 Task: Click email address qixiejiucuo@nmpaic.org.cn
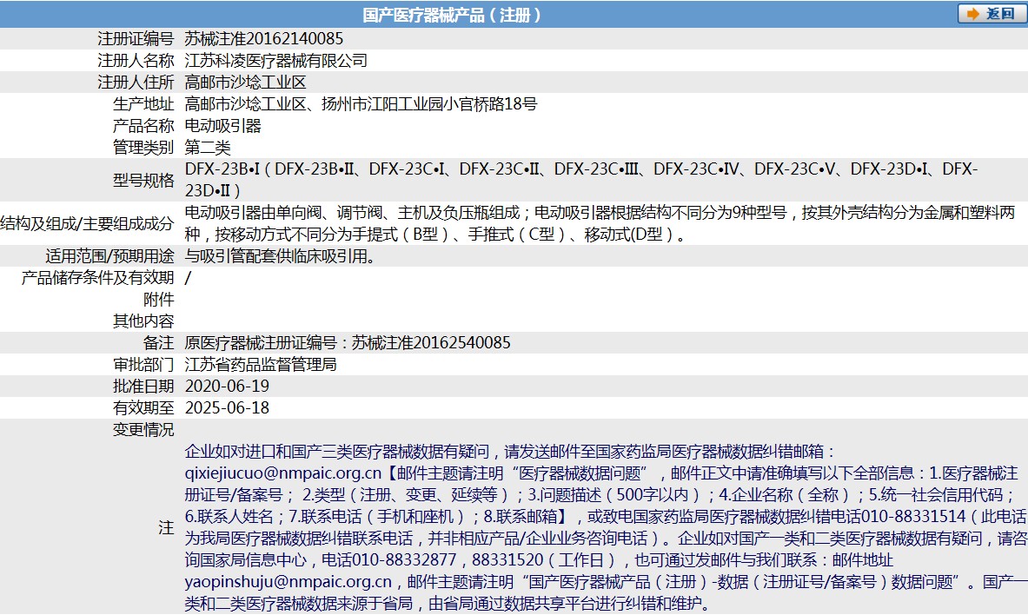pyautogui.click(x=283, y=473)
